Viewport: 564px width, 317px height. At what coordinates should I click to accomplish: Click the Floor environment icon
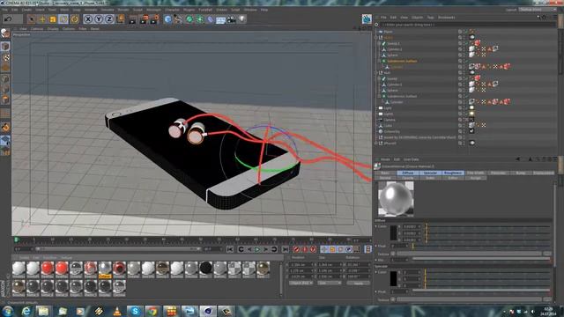click(x=221, y=19)
